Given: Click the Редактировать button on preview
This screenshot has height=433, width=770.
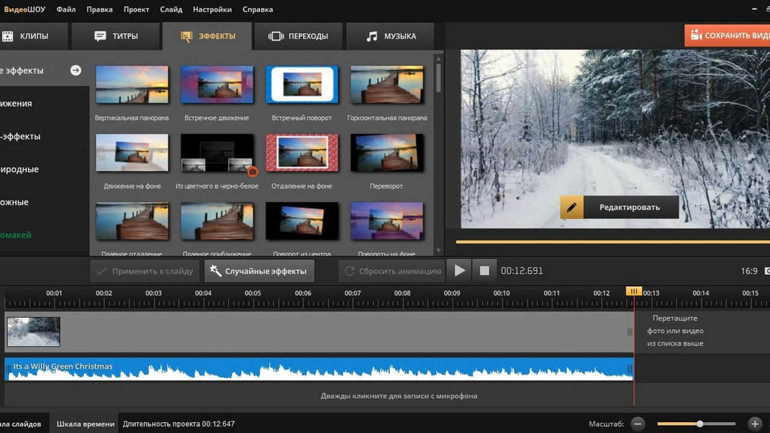Looking at the screenshot, I should tap(629, 207).
